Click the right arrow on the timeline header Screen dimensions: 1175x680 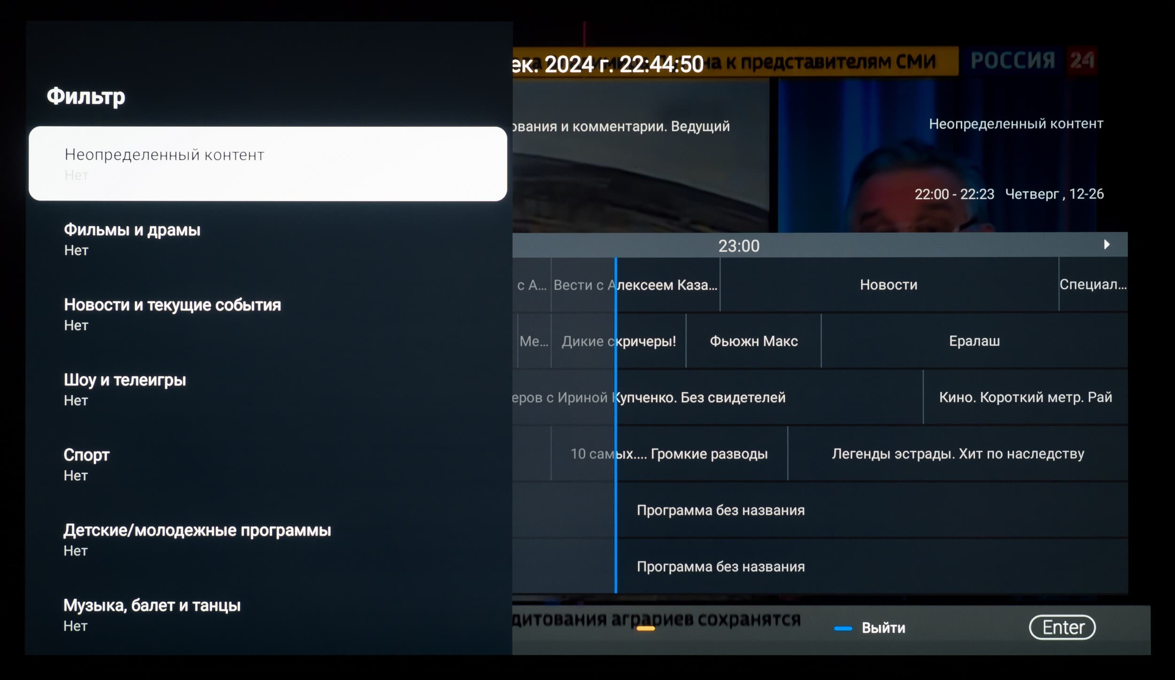1106,245
